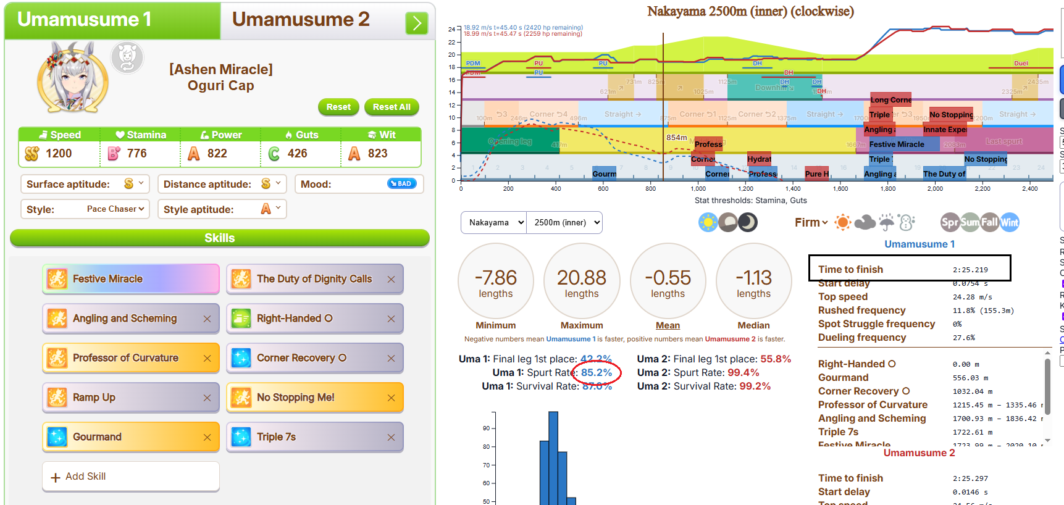The width and height of the screenshot is (1064, 505).
Task: Choose the Sum season button
Action: 970,222
